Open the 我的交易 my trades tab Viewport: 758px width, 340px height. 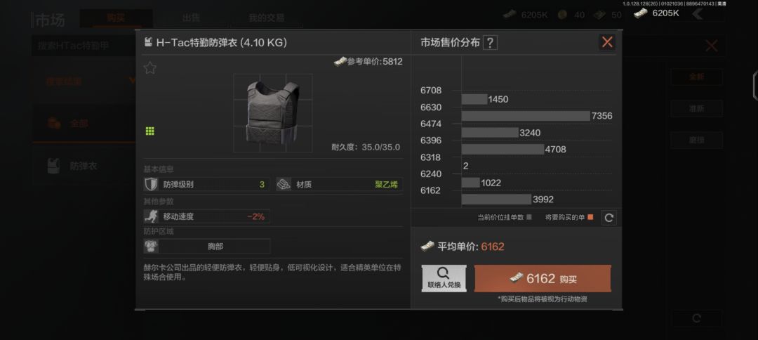pyautogui.click(x=267, y=18)
